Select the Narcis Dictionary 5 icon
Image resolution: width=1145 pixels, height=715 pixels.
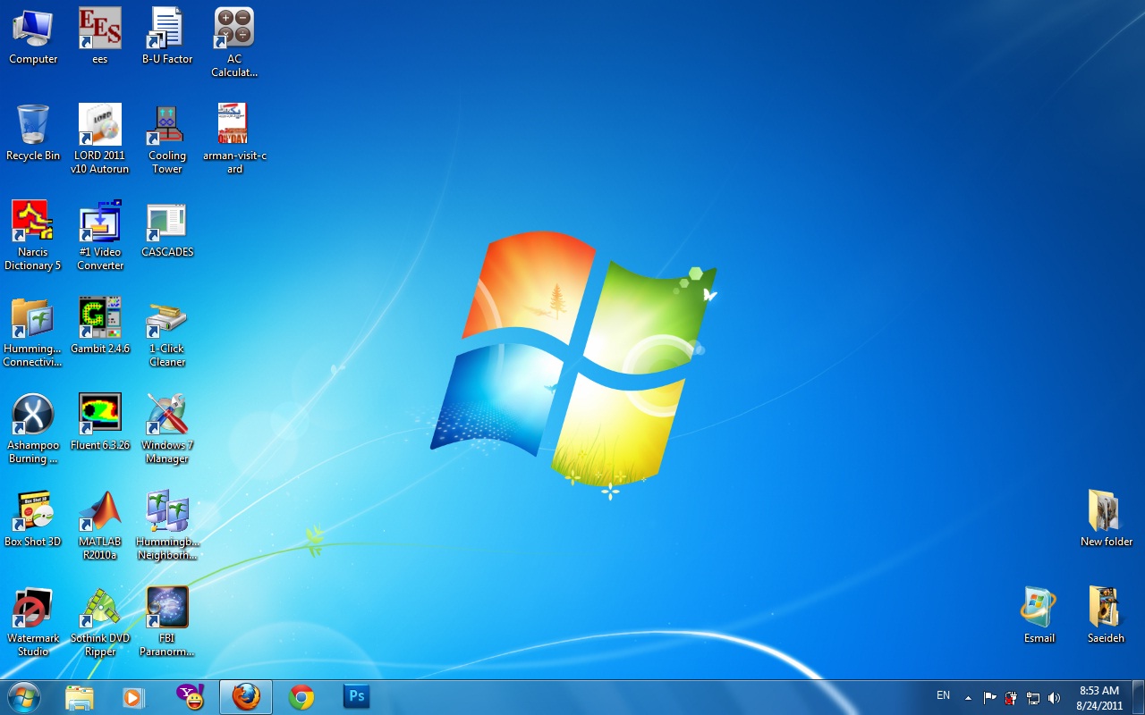tap(33, 223)
